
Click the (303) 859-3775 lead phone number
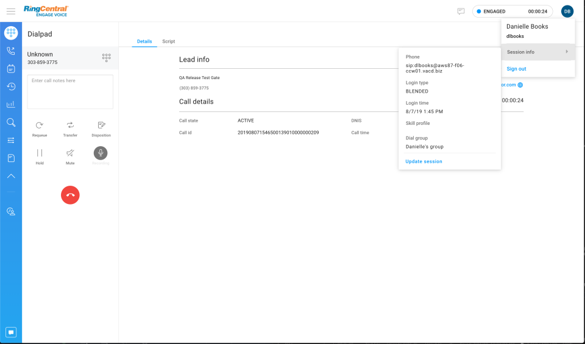coord(194,88)
